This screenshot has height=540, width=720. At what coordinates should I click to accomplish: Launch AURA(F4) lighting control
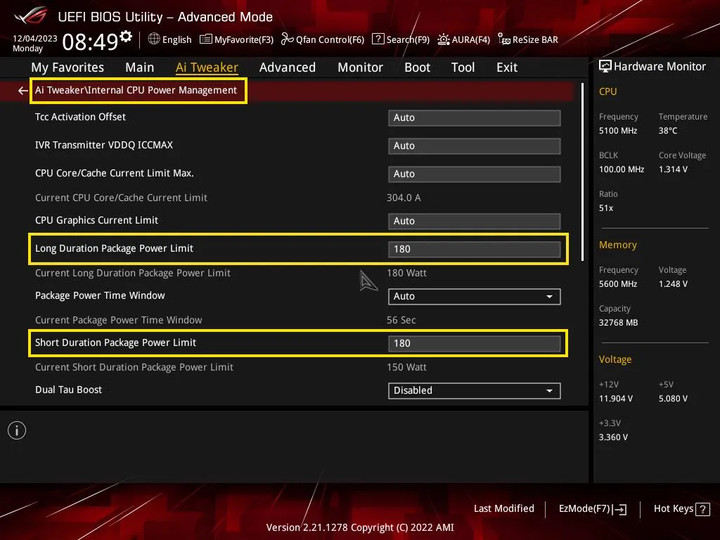tap(463, 39)
